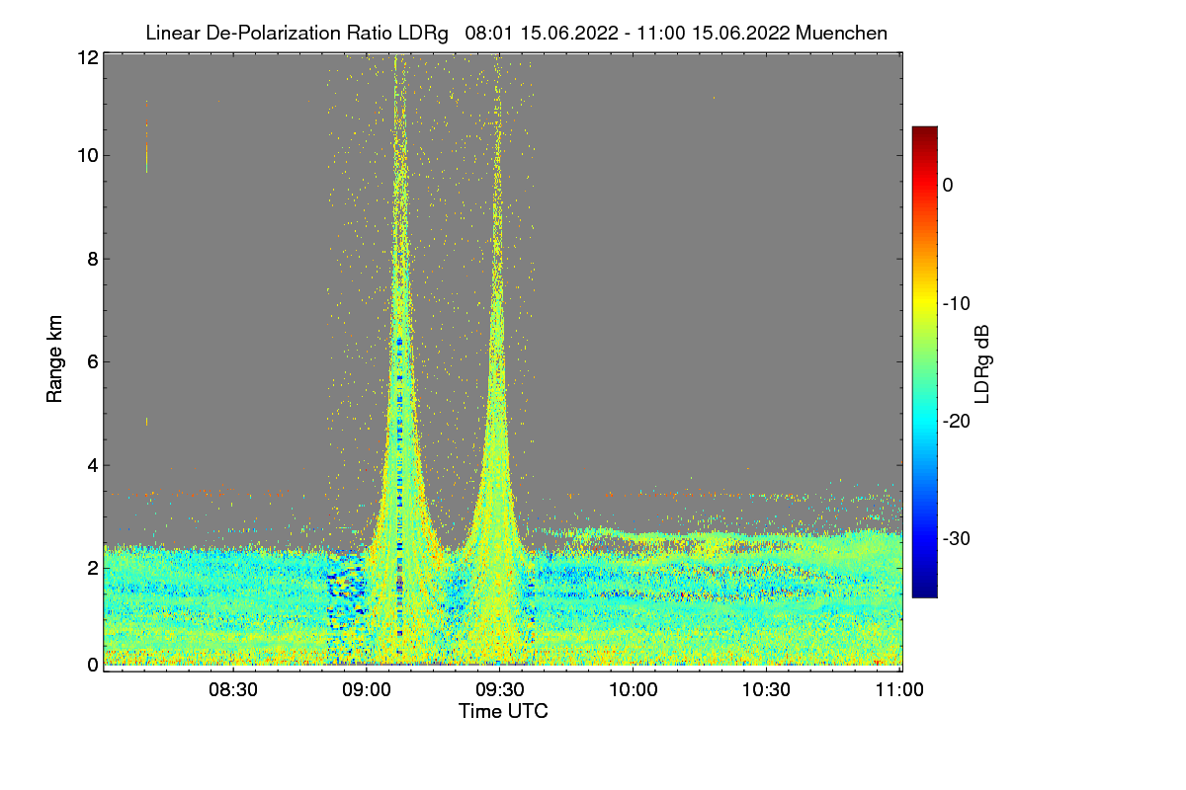1186x790 pixels.
Task: Click the 'Muenchen' location in the title
Action: tap(841, 33)
